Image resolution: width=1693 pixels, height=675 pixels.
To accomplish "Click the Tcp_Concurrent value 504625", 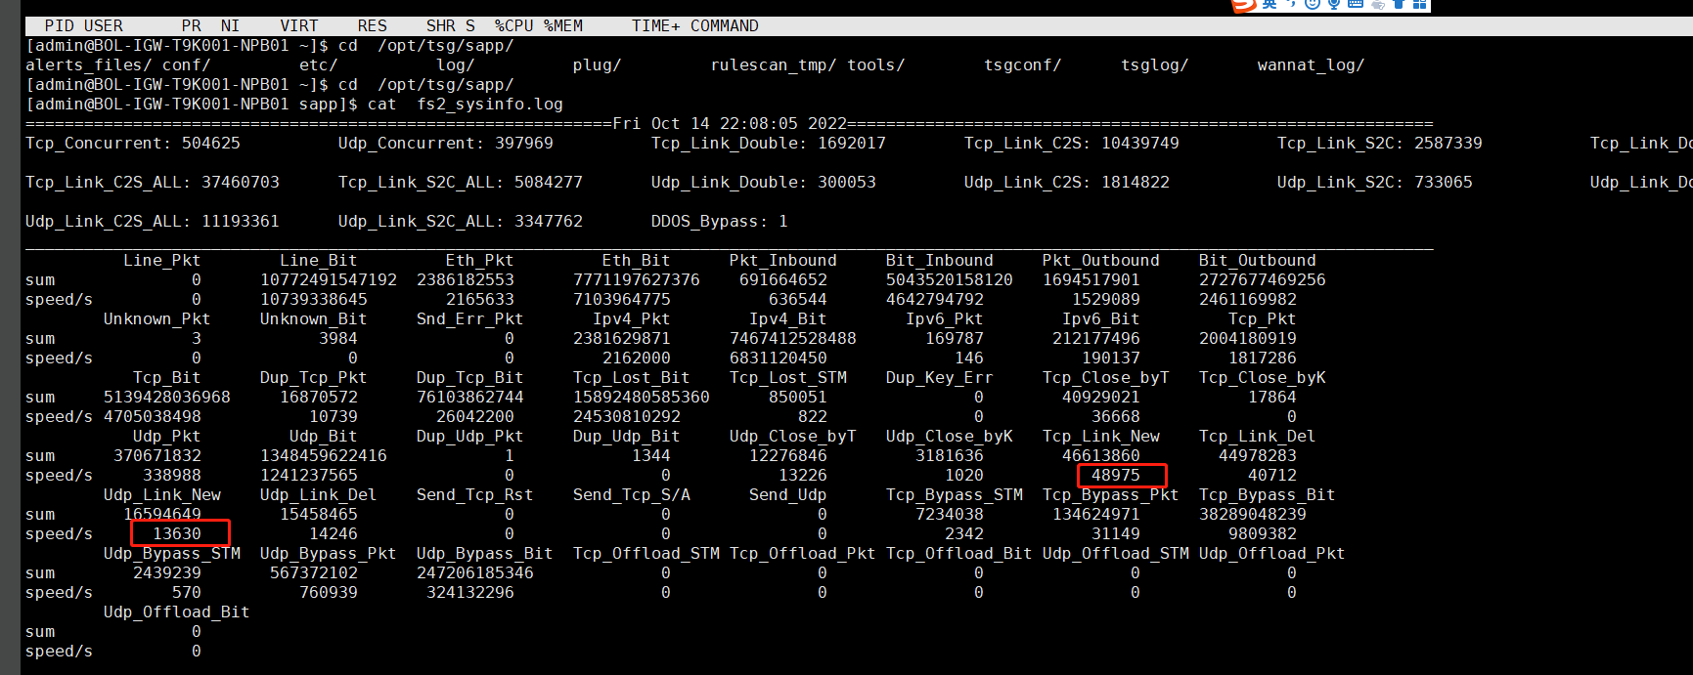I will [x=211, y=144].
